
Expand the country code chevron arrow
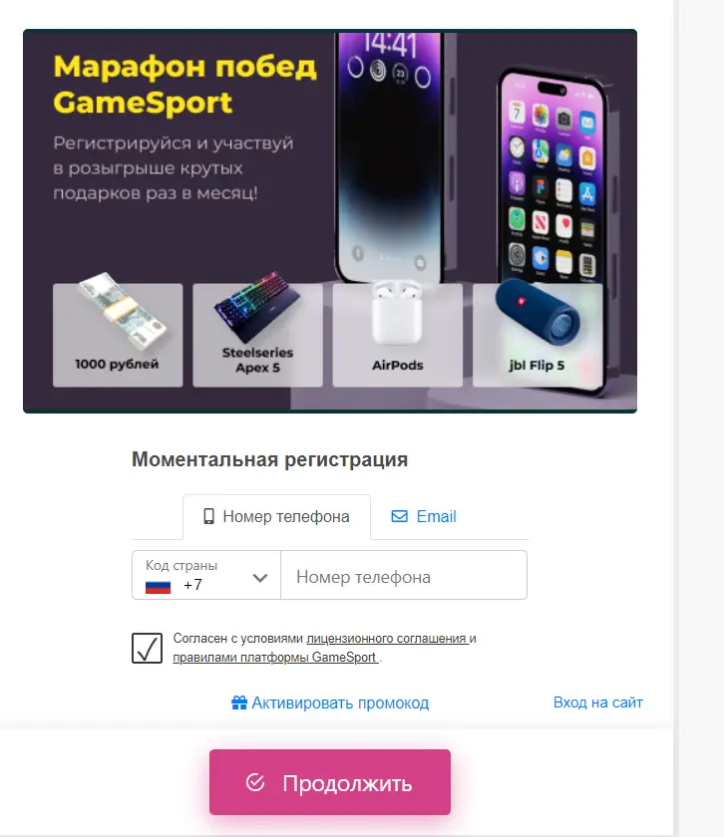260,578
